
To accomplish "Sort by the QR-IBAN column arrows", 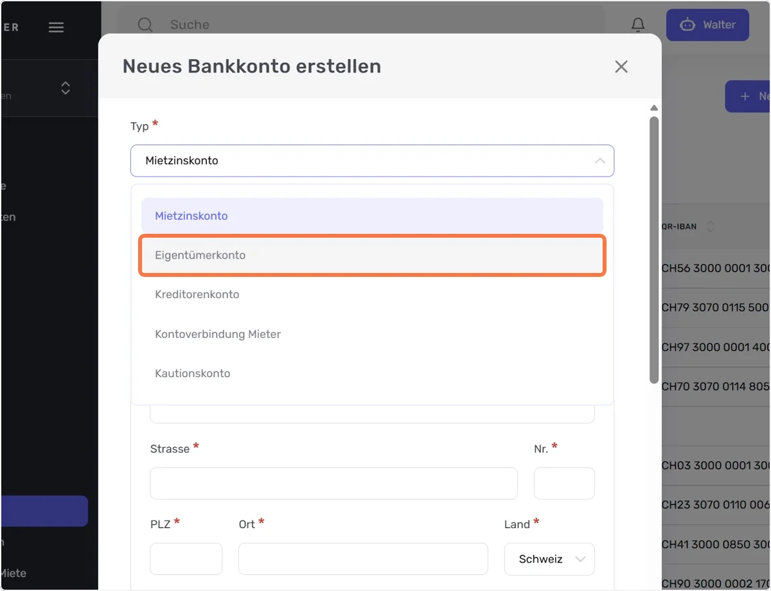I will (710, 227).
